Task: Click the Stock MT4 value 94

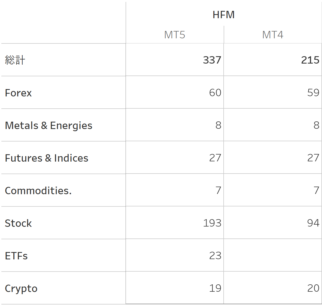Action: point(313,223)
